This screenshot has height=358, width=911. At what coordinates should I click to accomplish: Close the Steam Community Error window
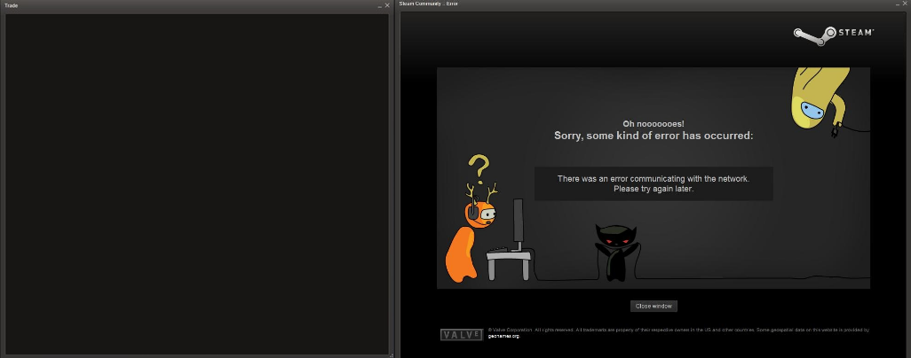905,4
